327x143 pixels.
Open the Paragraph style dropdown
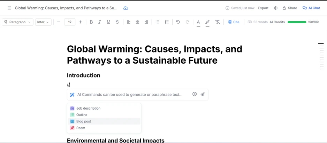click(x=17, y=22)
